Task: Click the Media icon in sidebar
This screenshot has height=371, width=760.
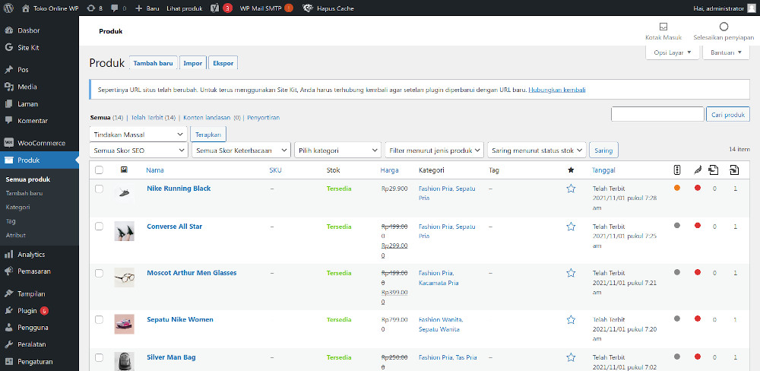Action: [8, 87]
